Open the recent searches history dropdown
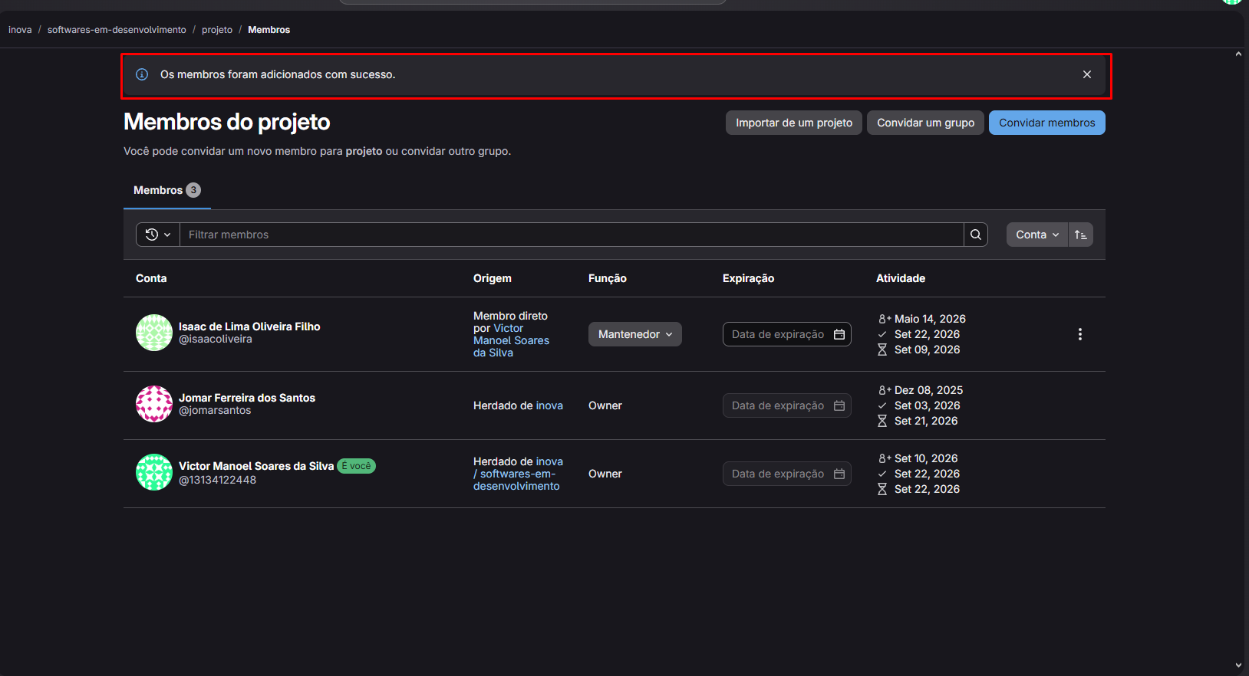The width and height of the screenshot is (1249, 676). point(158,235)
